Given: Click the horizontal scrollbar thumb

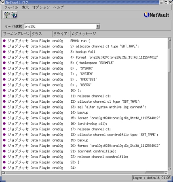Looking at the screenshot, I should pyautogui.click(x=76, y=173).
